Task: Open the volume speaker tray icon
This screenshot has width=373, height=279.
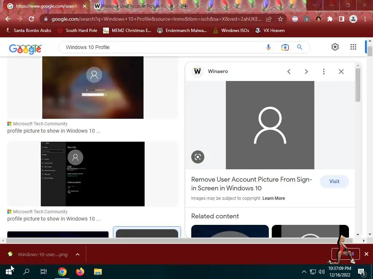Action: click(x=322, y=272)
